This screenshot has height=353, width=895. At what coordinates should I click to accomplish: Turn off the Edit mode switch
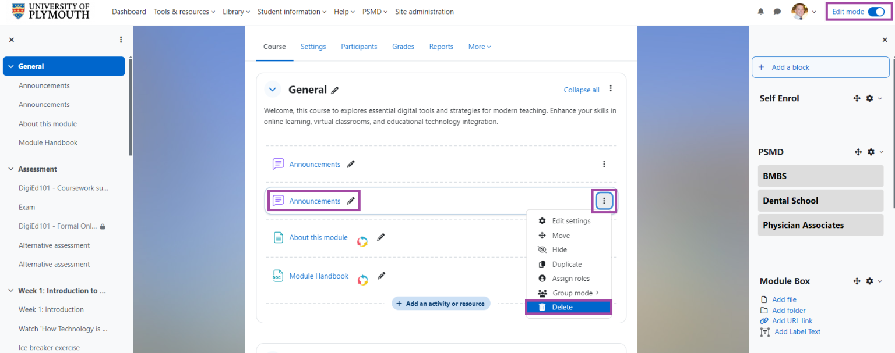[x=876, y=12]
